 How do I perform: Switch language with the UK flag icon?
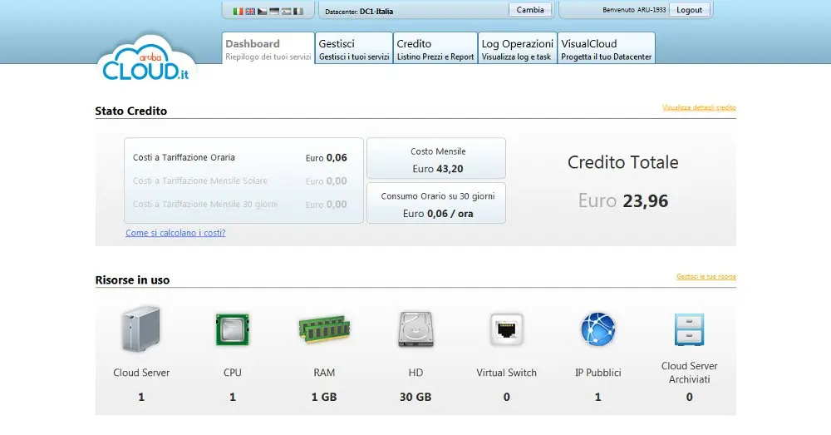coord(250,11)
